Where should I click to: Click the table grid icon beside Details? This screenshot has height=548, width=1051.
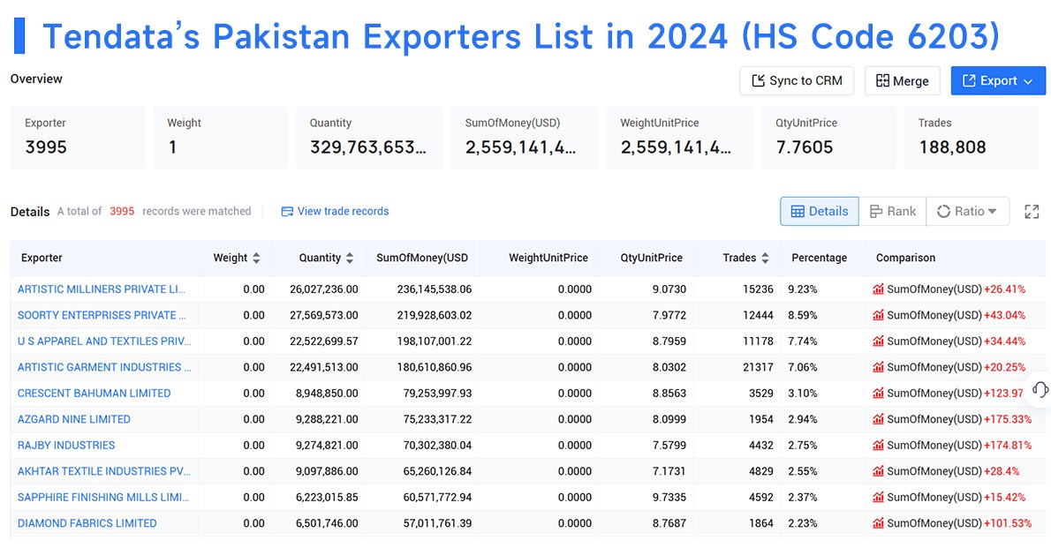pyautogui.click(x=798, y=211)
